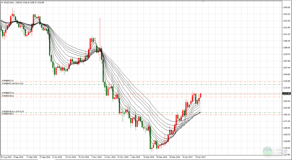Select the #35004136 buy limit 0.10 label
Screen dimensions: 292x160
click(x=13, y=111)
